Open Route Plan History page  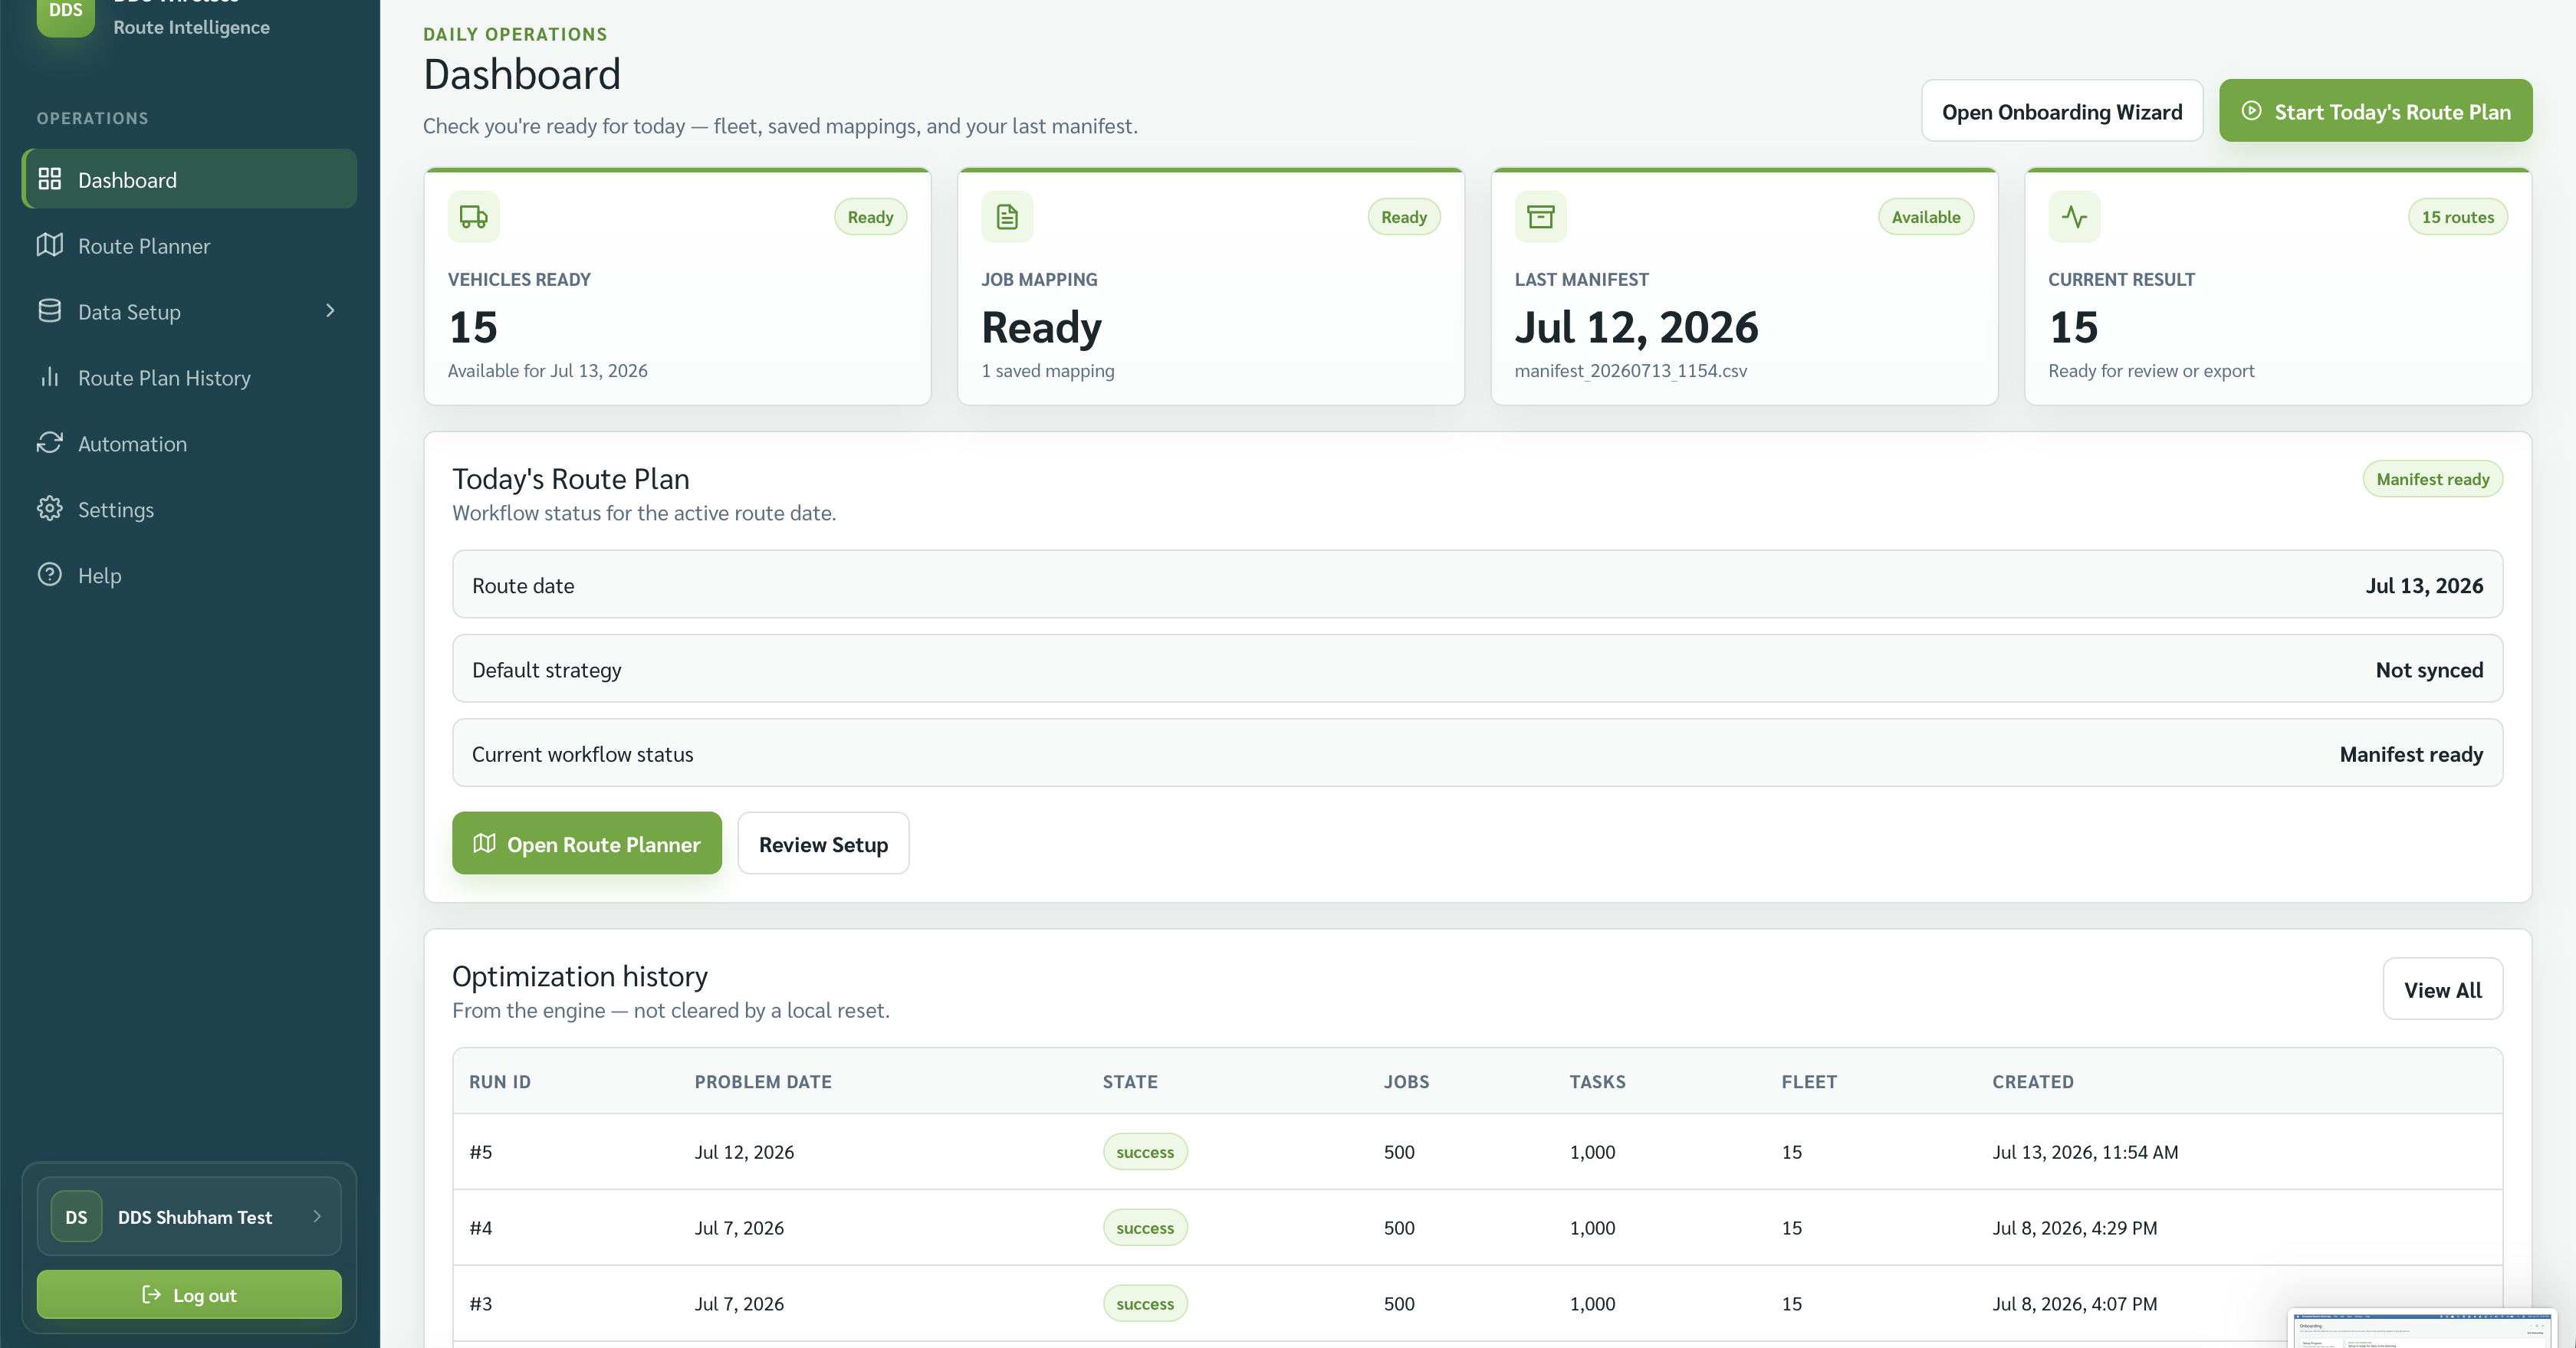189,377
